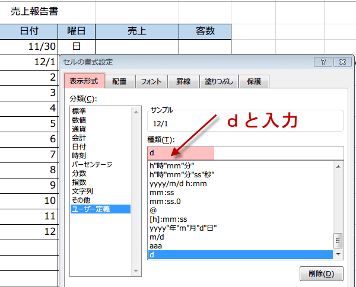Screen dimensions: 356x287
Task: Choose 指数 category
Action: pos(101,182)
